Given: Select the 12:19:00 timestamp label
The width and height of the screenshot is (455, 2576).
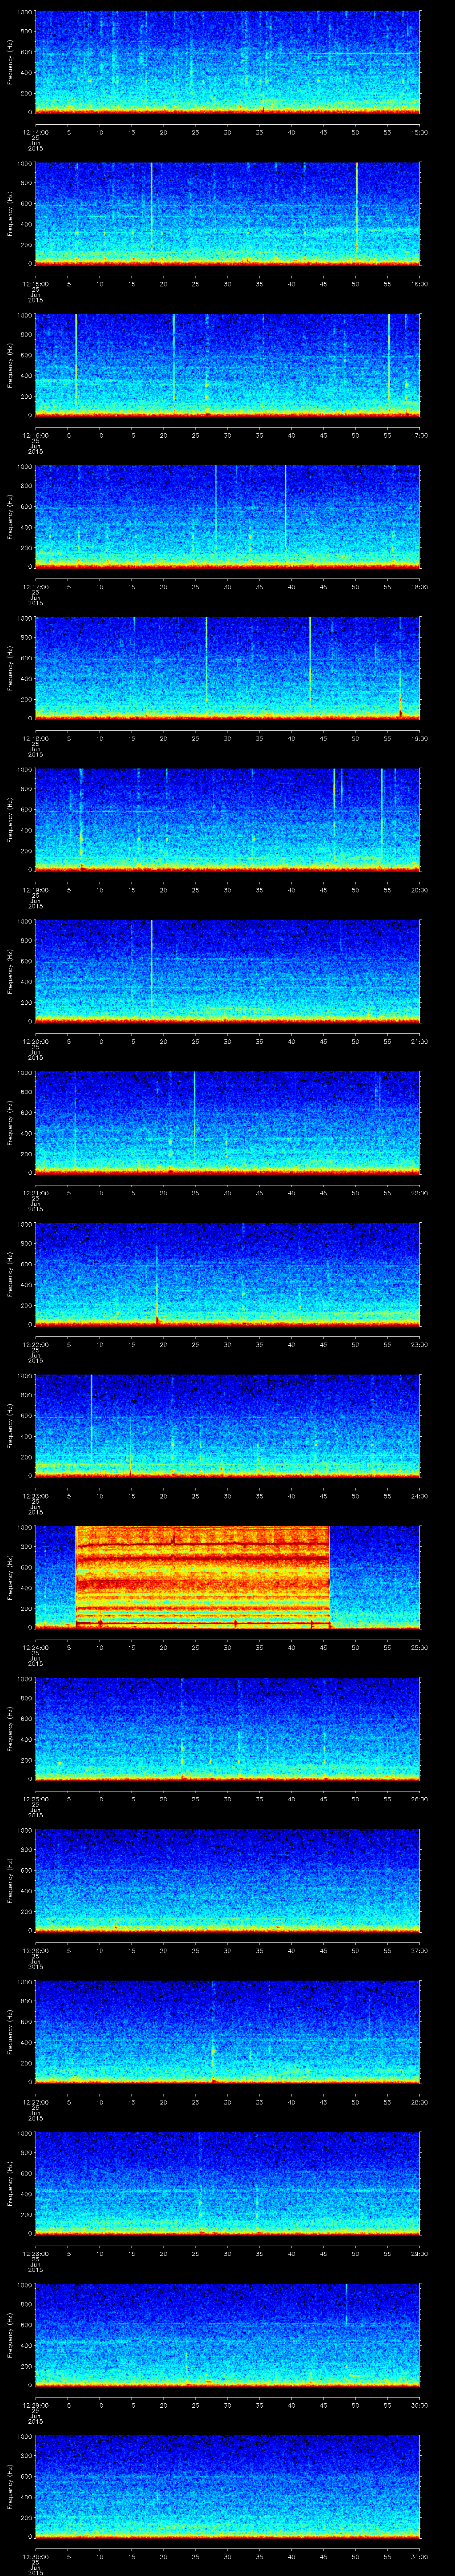Looking at the screenshot, I should (35, 890).
